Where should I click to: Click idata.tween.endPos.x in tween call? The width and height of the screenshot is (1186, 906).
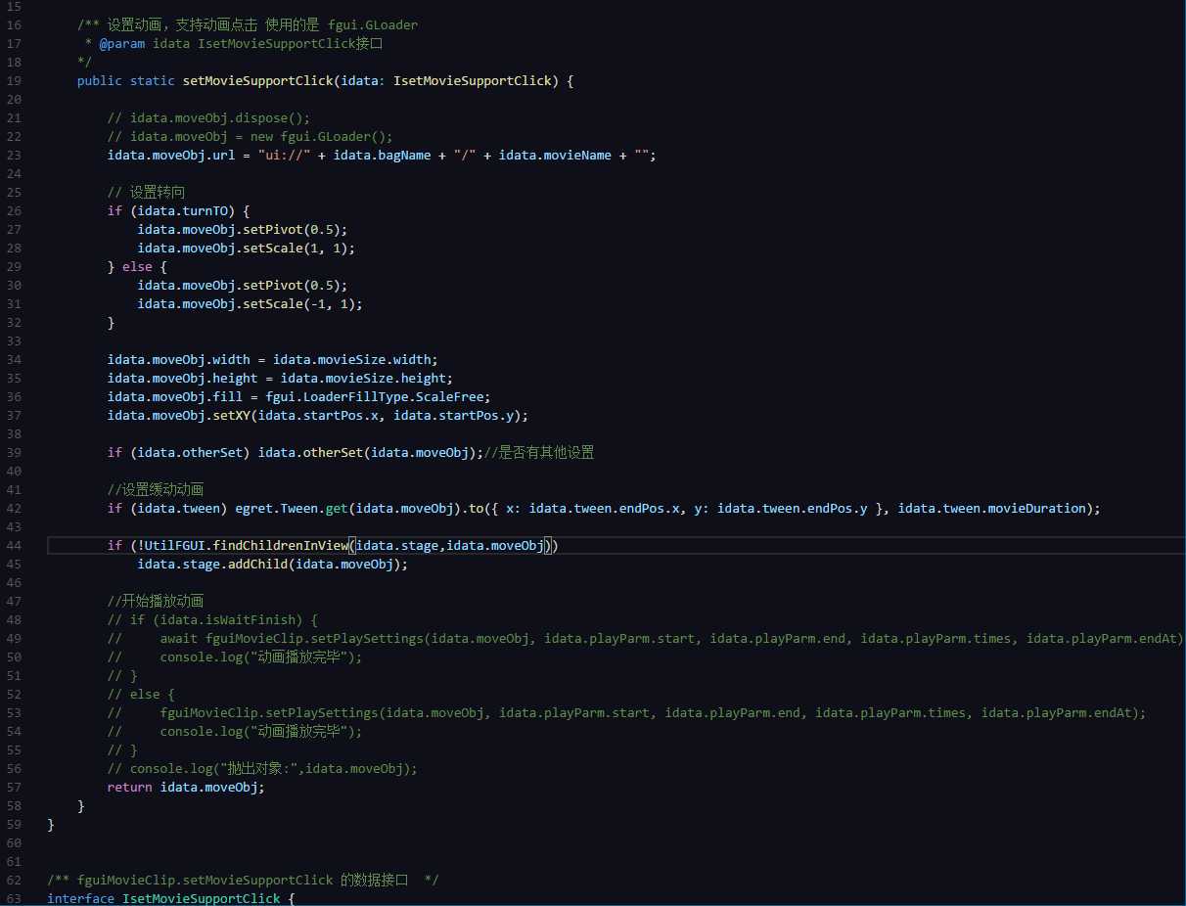pyautogui.click(x=604, y=508)
